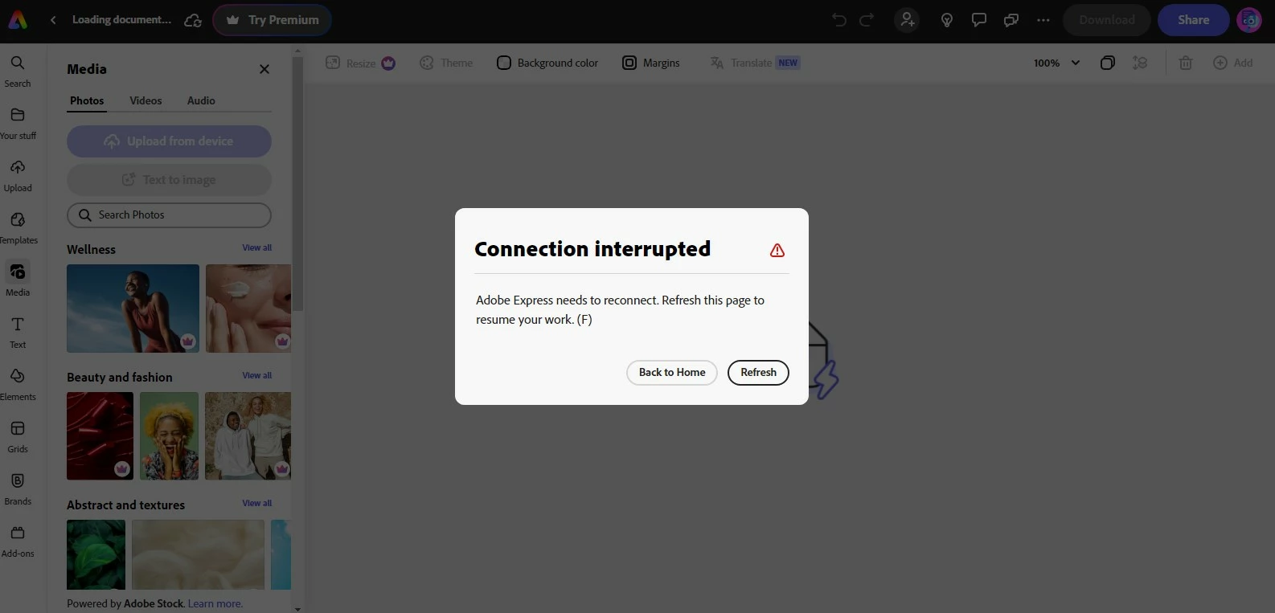Click the Refresh button in dialog
Image resolution: width=1275 pixels, height=613 pixels.
point(758,373)
